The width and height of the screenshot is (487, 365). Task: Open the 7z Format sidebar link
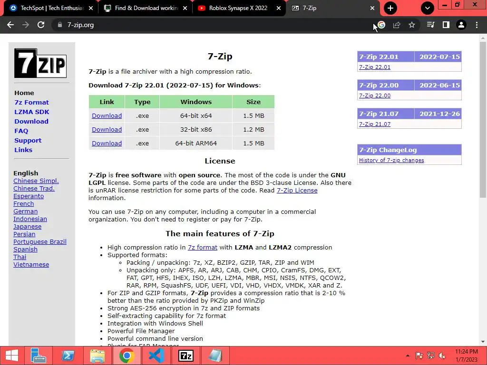point(31,103)
